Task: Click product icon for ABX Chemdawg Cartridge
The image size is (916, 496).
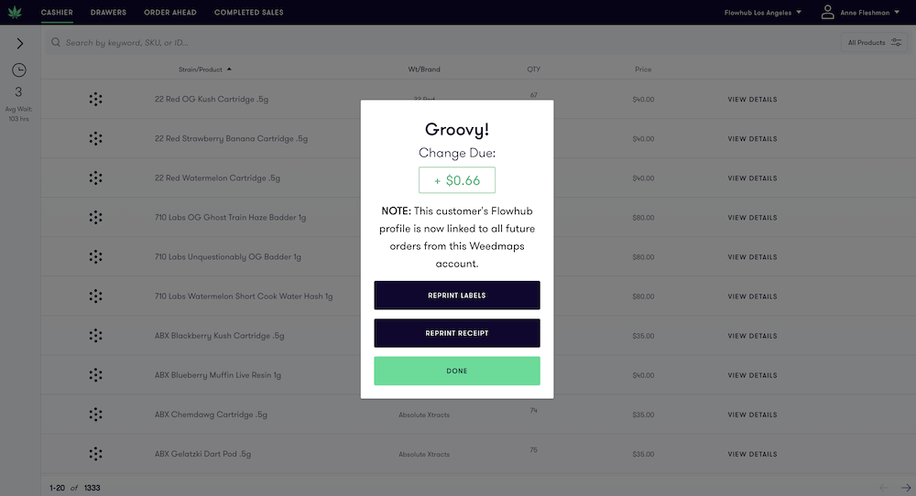Action: click(96, 415)
